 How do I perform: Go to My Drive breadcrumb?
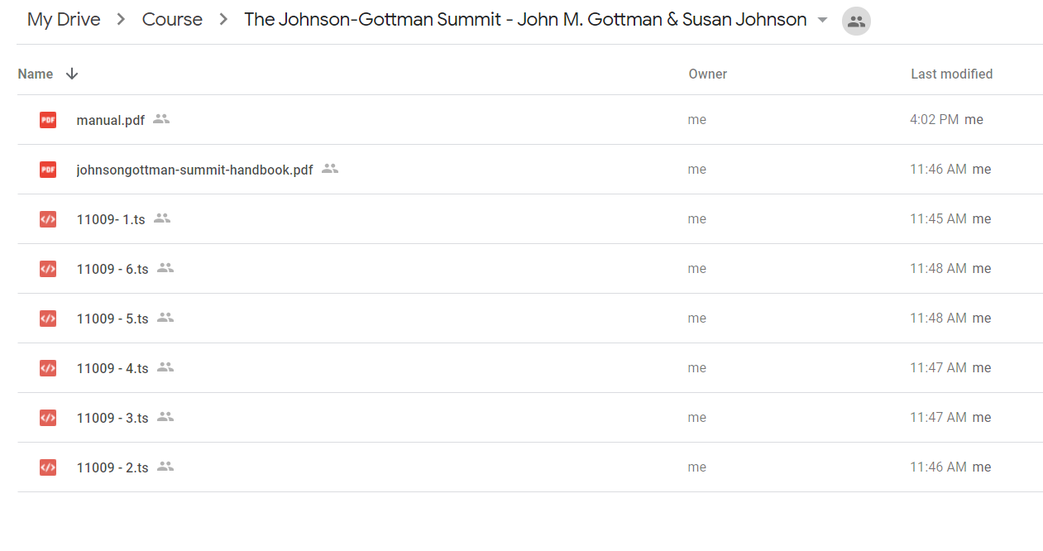[x=64, y=20]
